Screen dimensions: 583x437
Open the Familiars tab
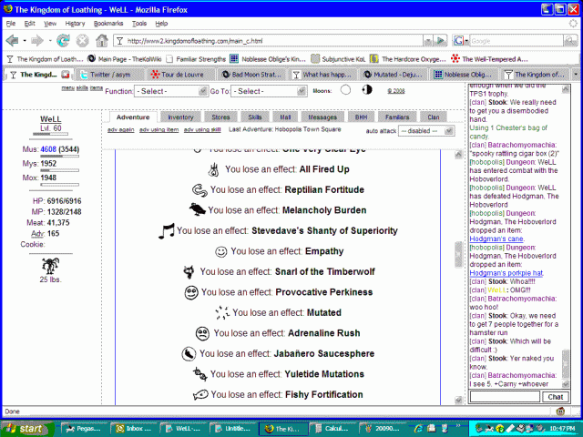click(x=395, y=117)
